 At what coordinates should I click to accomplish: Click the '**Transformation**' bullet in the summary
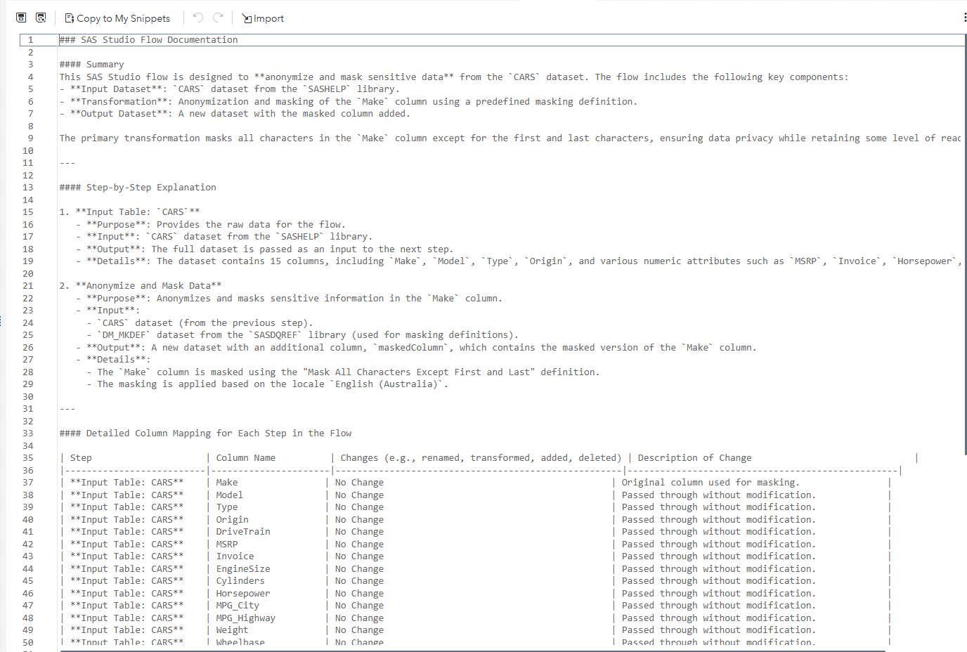coord(349,102)
